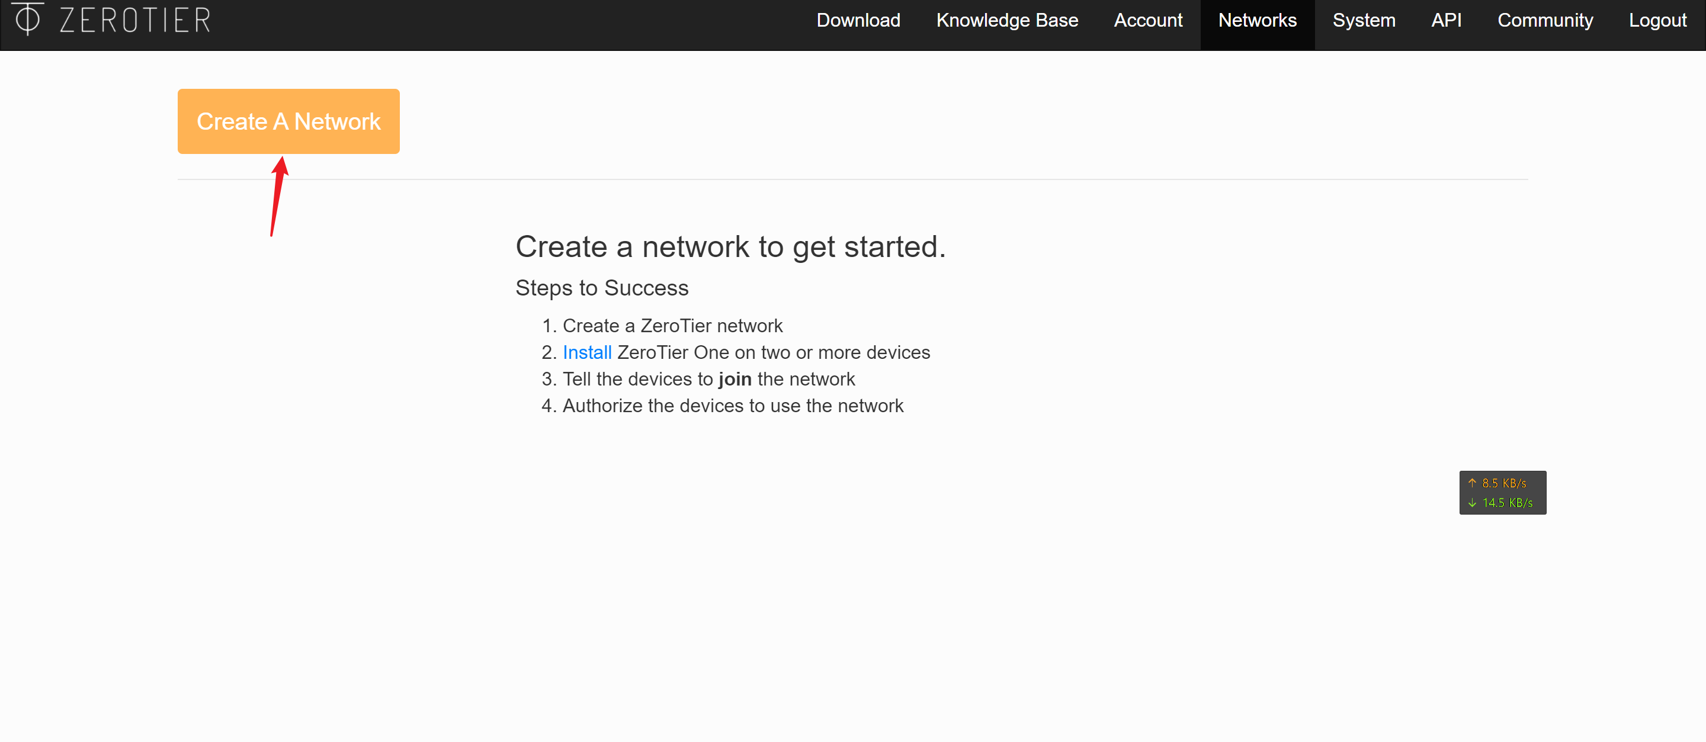Screen dimensions: 1706x742
Task: Go to the Account page
Action: (x=1148, y=20)
